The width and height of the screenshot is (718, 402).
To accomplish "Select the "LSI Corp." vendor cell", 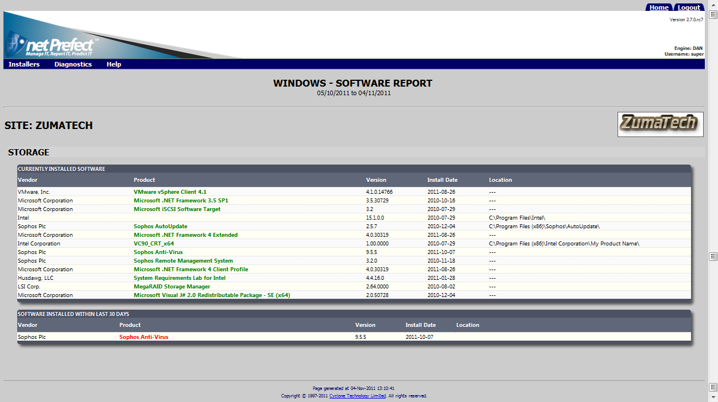I will click(29, 287).
